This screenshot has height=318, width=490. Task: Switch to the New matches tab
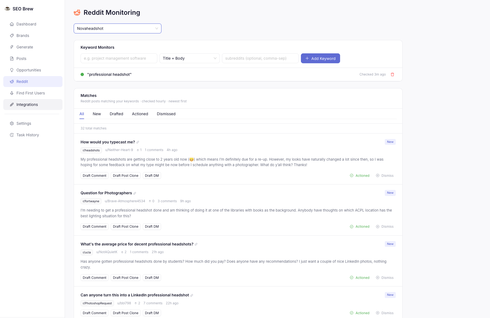tap(97, 114)
